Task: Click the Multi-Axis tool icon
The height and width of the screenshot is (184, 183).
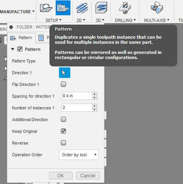Action: point(157,8)
